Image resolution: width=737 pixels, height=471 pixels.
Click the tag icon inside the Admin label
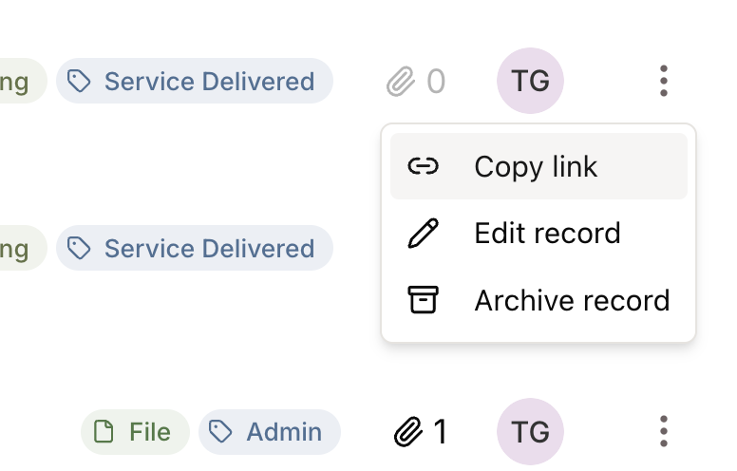tap(220, 431)
